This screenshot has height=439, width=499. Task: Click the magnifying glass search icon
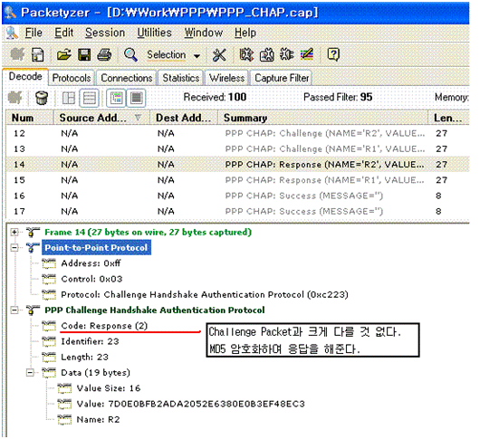point(130,54)
